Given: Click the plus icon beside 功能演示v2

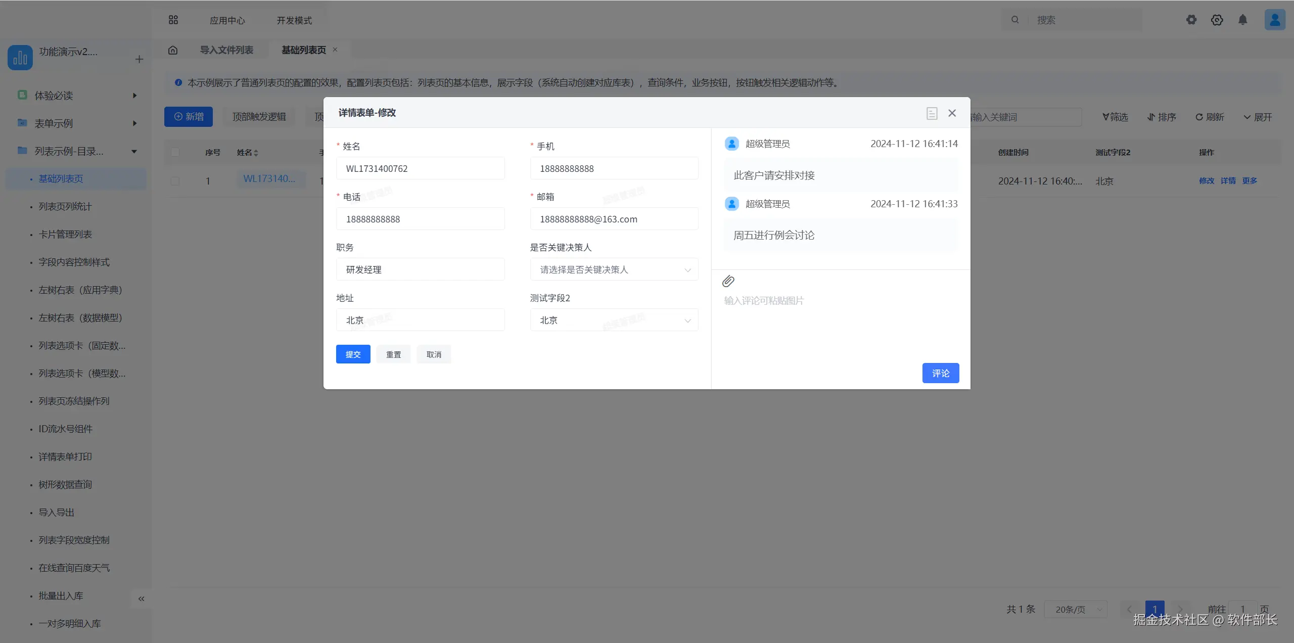Looking at the screenshot, I should 140,59.
